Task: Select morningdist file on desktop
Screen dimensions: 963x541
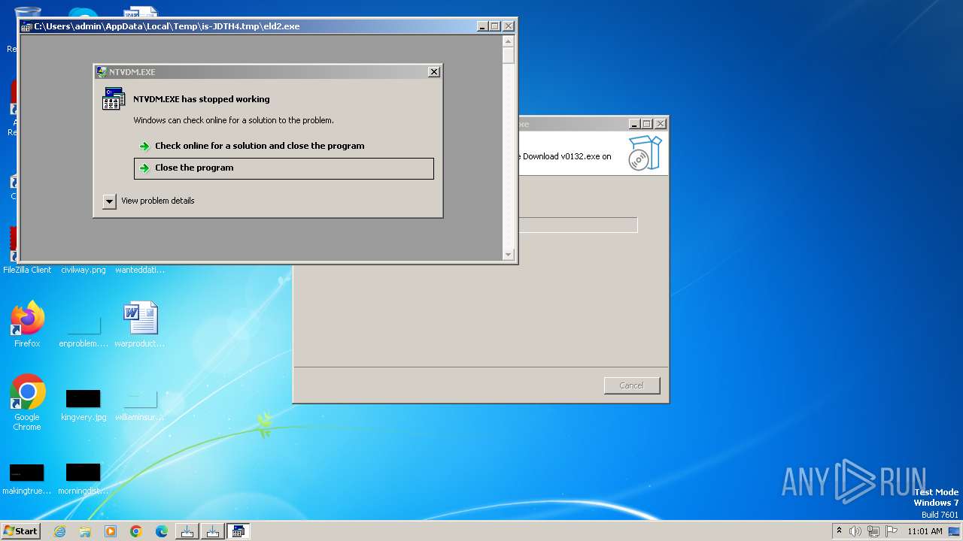Action: coord(84,479)
